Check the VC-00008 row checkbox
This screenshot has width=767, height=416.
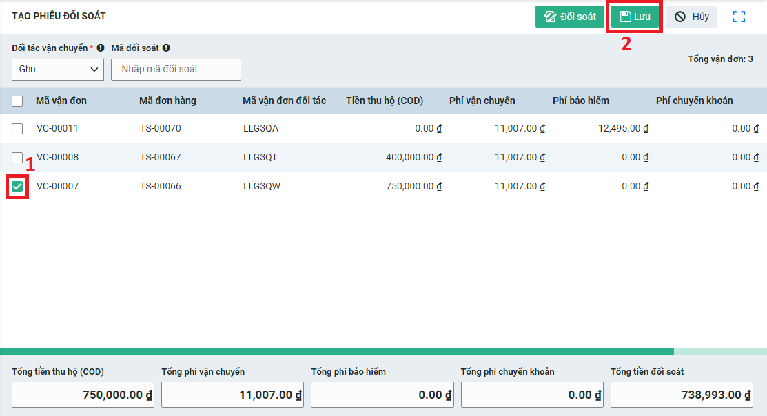[x=17, y=158]
